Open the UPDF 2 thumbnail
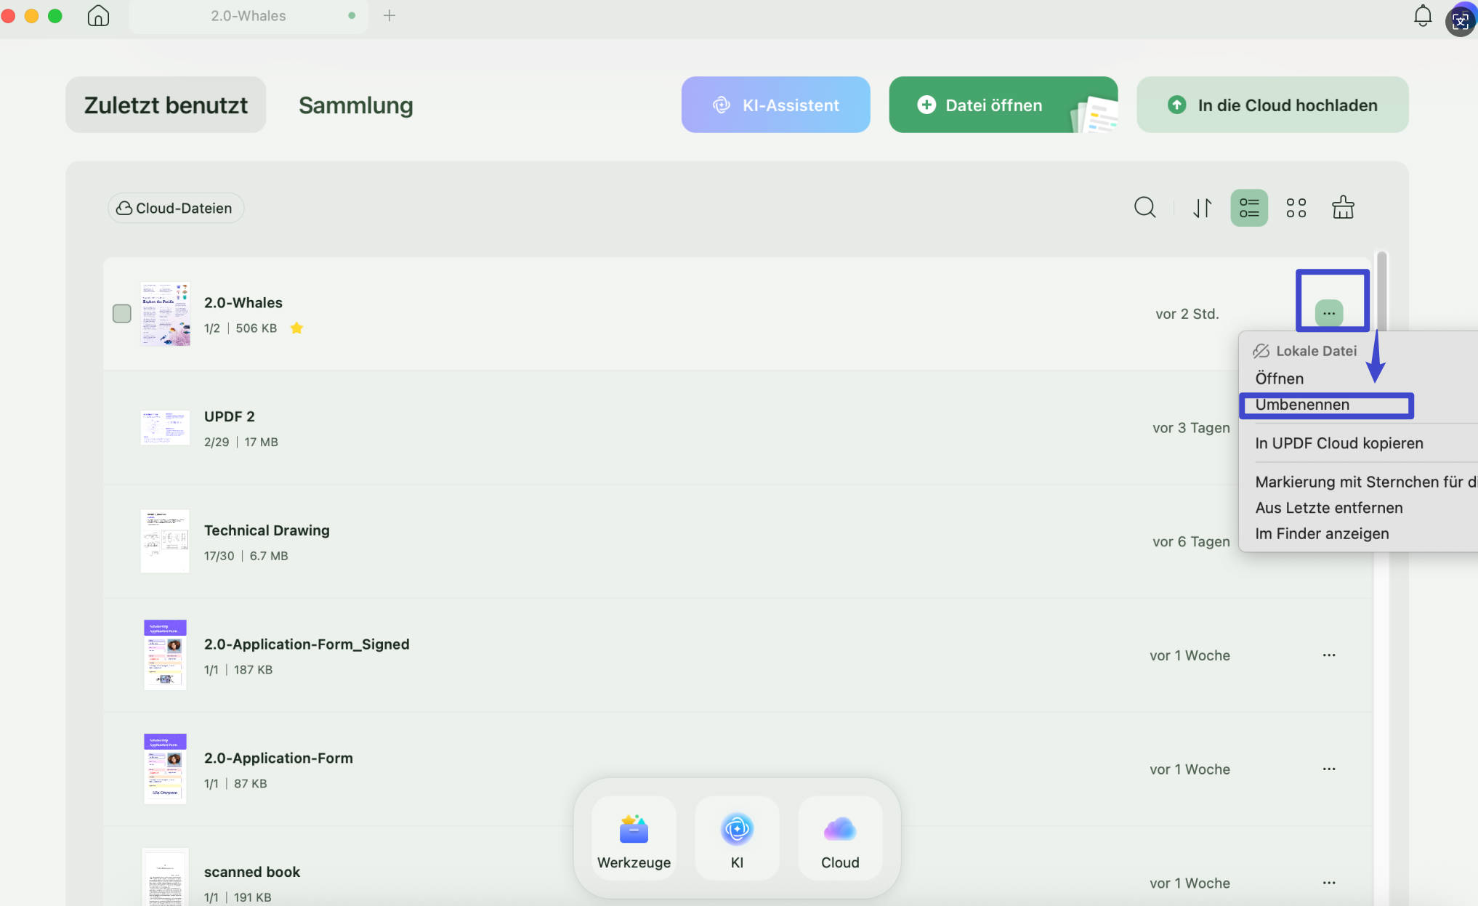The width and height of the screenshot is (1478, 906). click(x=166, y=428)
